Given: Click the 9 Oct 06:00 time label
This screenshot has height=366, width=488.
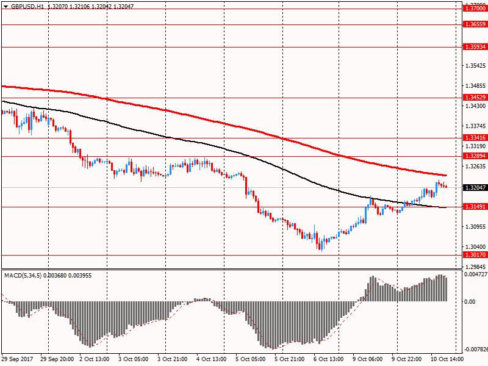Looking at the screenshot, I should tap(368, 359).
